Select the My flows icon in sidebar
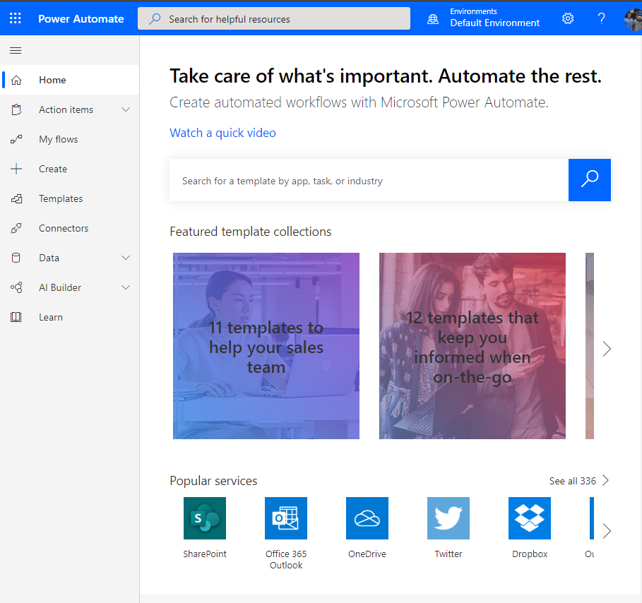 pyautogui.click(x=18, y=139)
